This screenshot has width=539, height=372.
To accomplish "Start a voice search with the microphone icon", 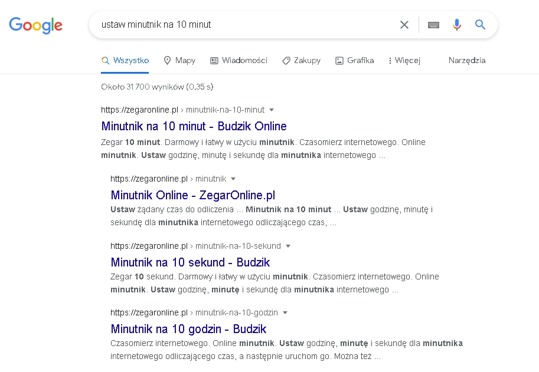I will pos(456,25).
